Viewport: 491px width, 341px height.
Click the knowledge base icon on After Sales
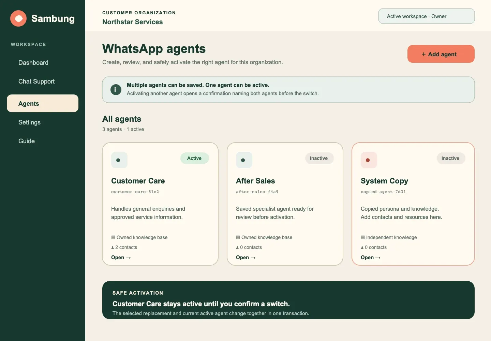[238, 237]
